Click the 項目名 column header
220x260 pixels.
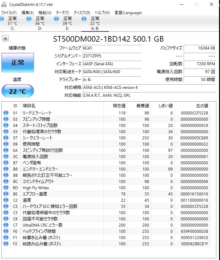(x=62, y=106)
